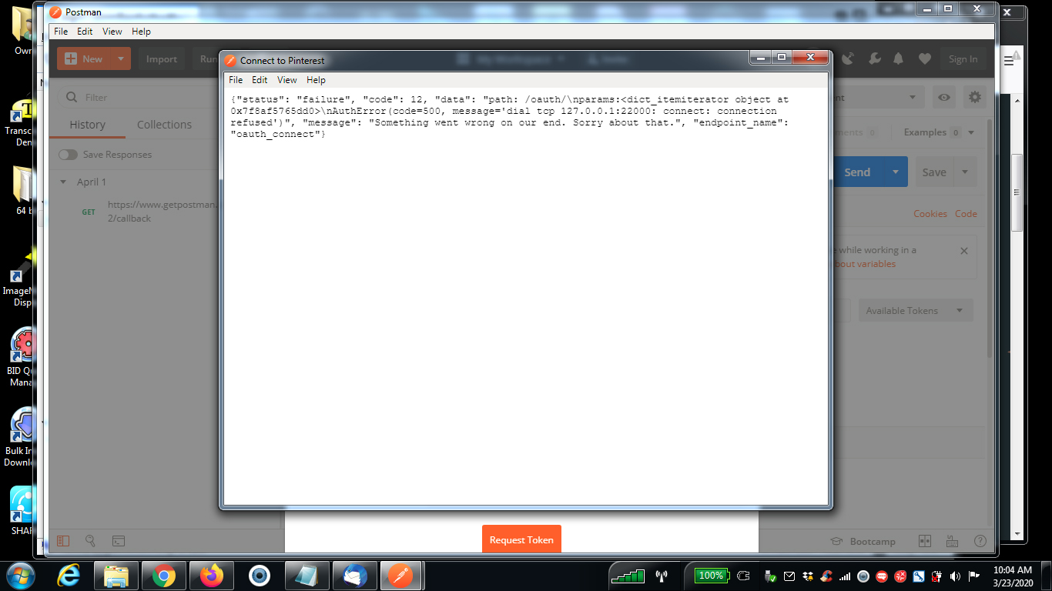Click the Postman vertical scrollbar
This screenshot has height=591, width=1052.
point(990,239)
